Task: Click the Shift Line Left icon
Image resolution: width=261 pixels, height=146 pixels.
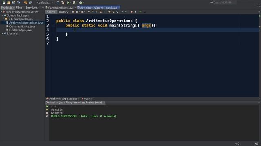Action: click(122, 12)
